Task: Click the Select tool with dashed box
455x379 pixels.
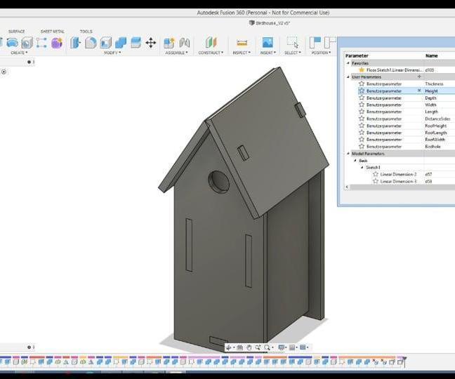Action: point(292,42)
